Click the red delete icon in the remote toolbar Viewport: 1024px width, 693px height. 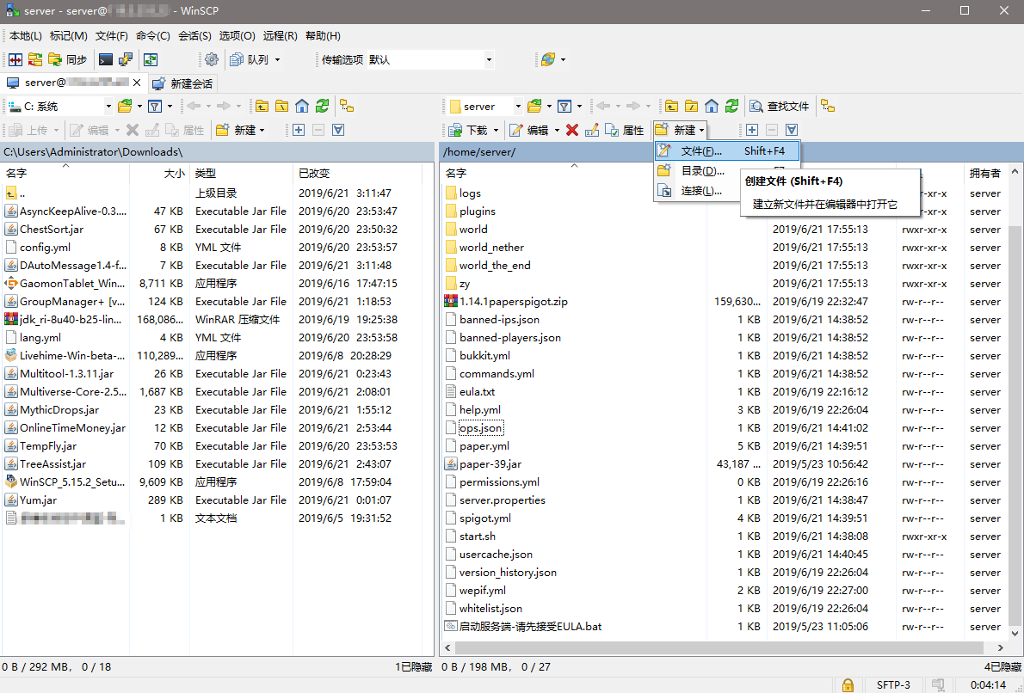[x=572, y=130]
